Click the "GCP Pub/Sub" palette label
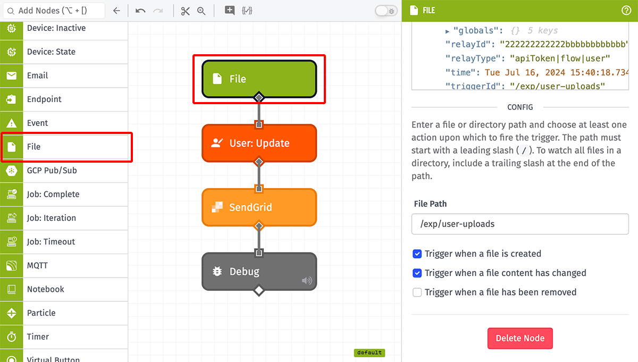 pos(52,171)
